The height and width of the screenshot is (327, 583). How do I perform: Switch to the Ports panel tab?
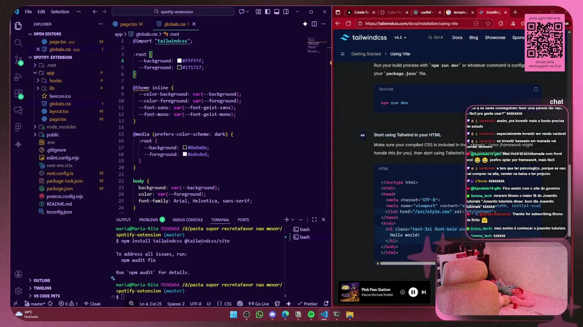[243, 220]
